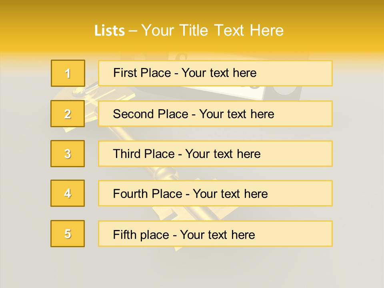
Task: Click the slide title text
Action: tap(189, 30)
